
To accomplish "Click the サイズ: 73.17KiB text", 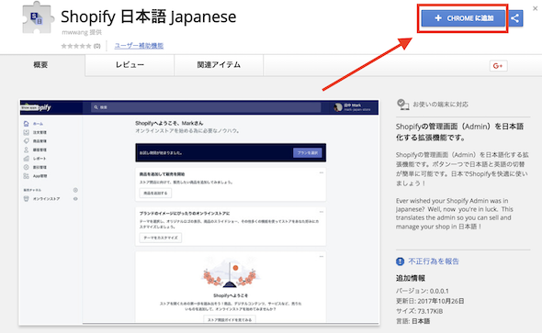I will [419, 311].
